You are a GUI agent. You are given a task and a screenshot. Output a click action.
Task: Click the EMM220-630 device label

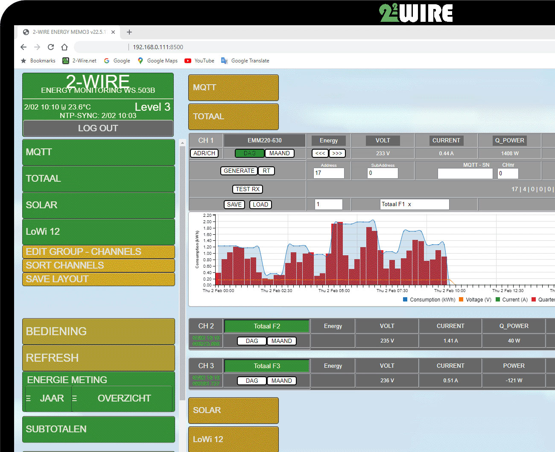[265, 140]
